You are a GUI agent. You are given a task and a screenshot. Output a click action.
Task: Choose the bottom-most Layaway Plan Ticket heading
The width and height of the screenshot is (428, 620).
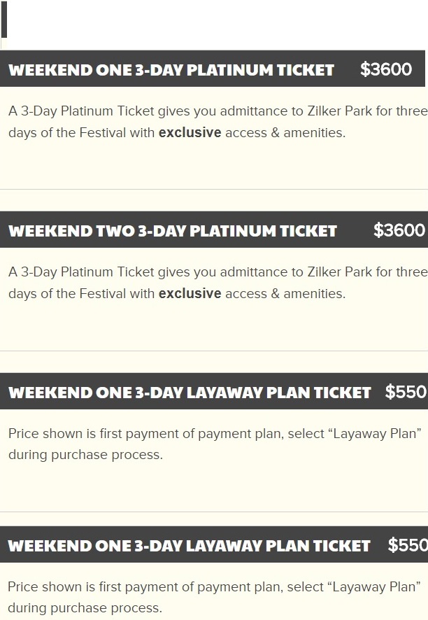pos(189,546)
